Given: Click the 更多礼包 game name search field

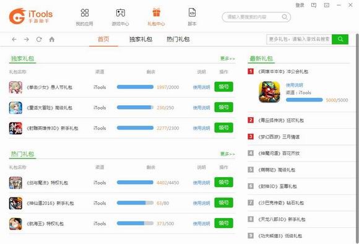Looking at the screenshot, I should [x=299, y=40].
